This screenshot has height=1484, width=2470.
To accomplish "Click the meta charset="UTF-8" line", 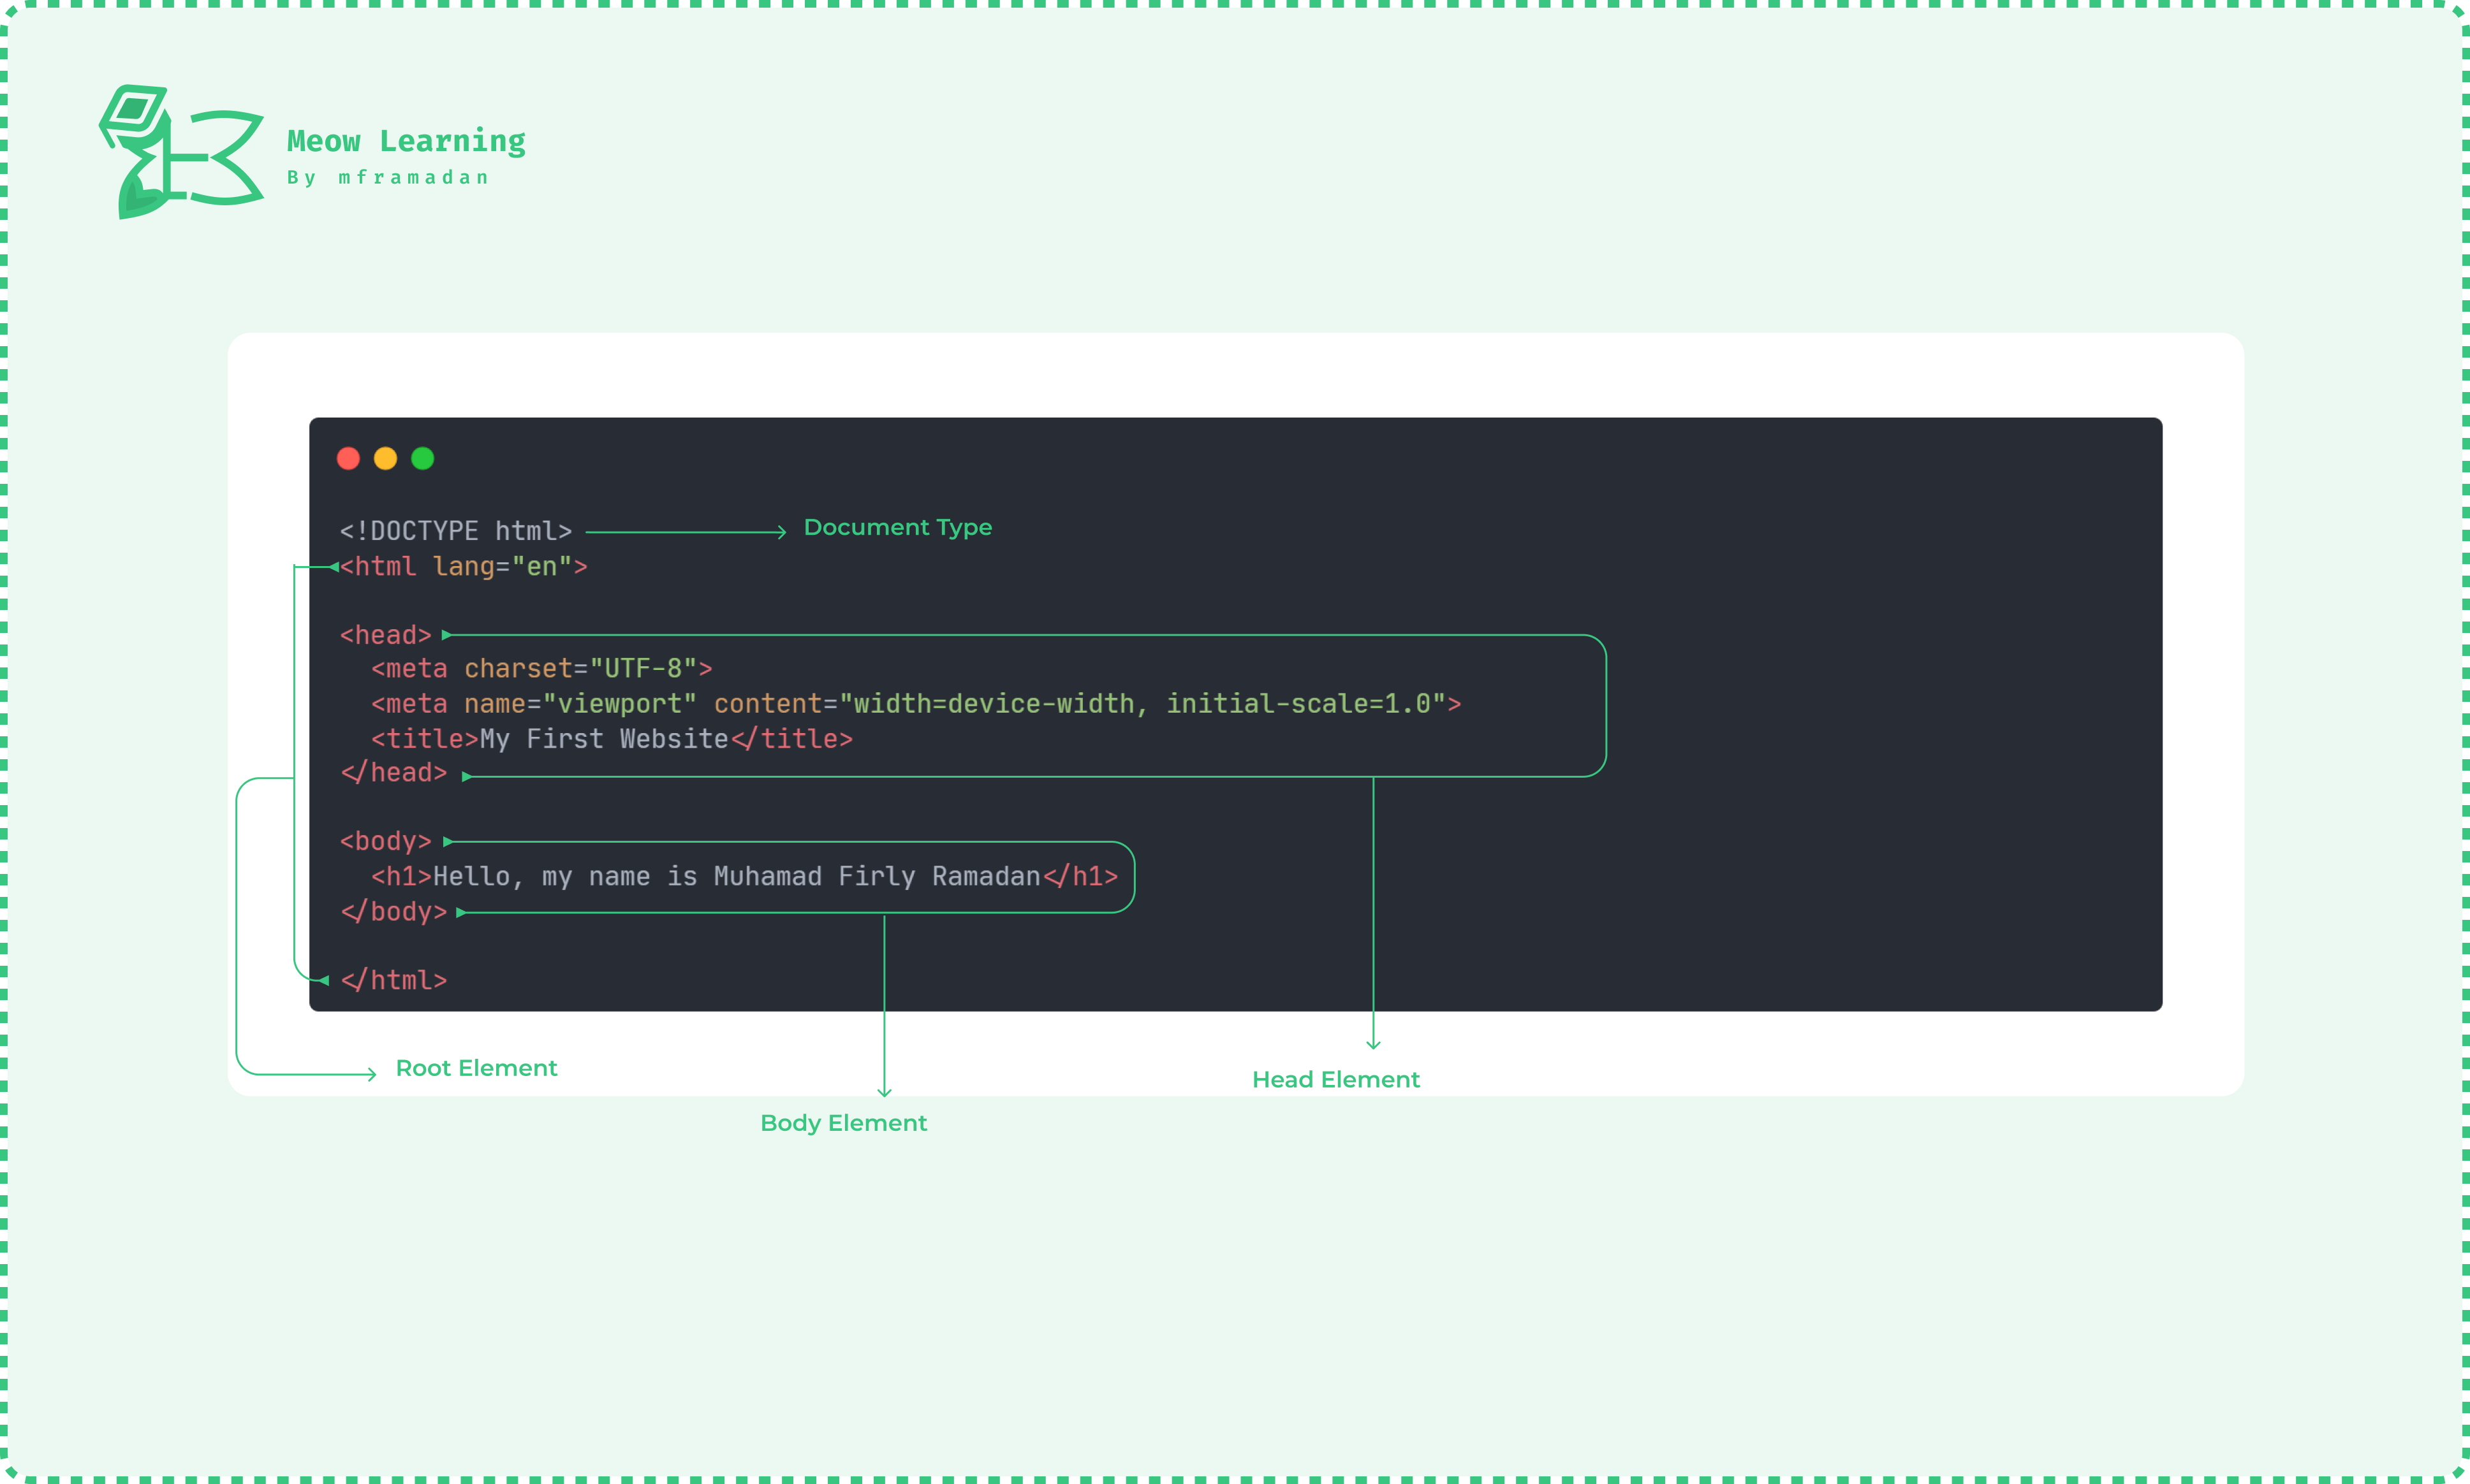I will click(541, 668).
